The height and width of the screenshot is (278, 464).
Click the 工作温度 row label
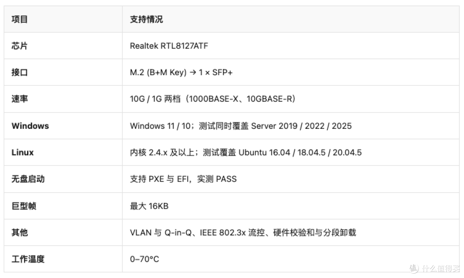click(63, 259)
